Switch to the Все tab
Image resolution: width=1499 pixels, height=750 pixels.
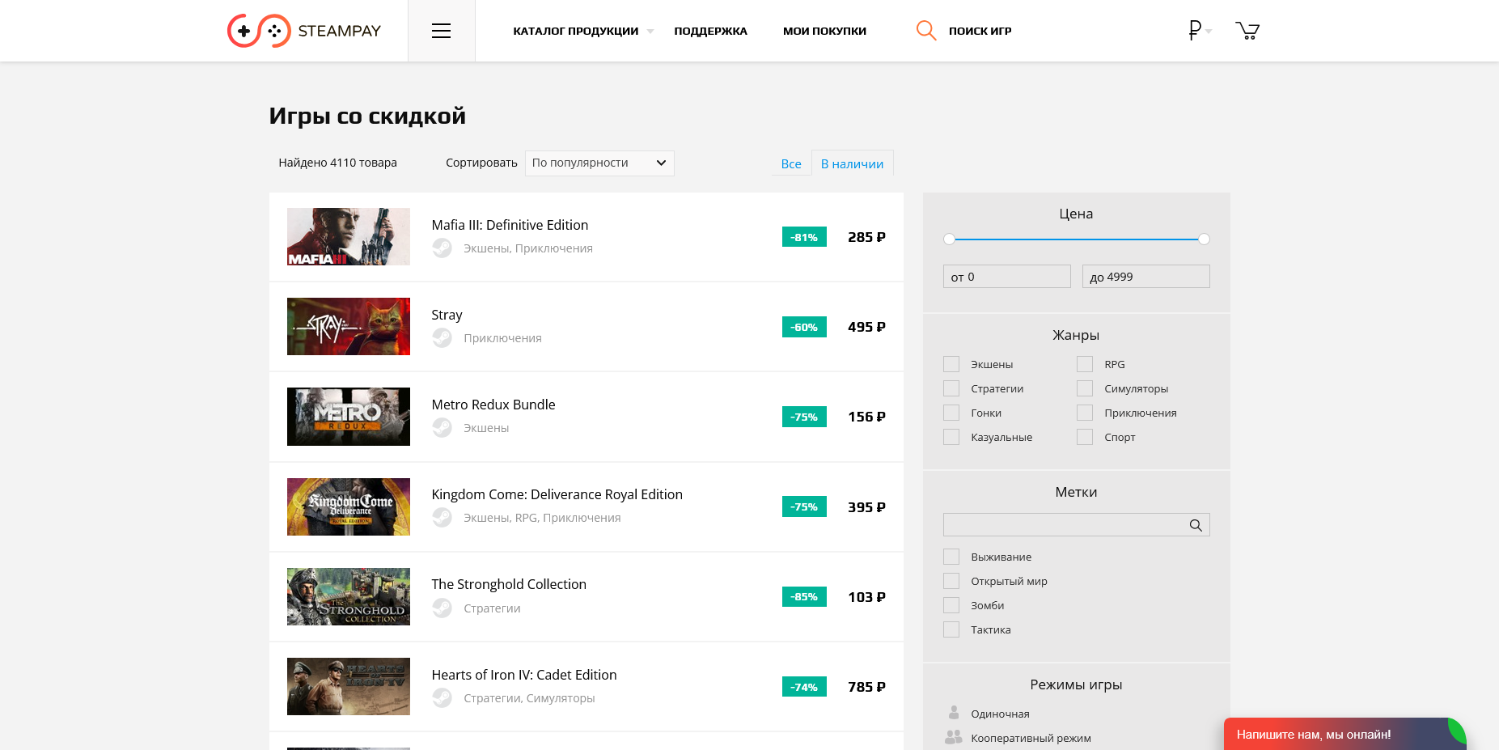(791, 163)
